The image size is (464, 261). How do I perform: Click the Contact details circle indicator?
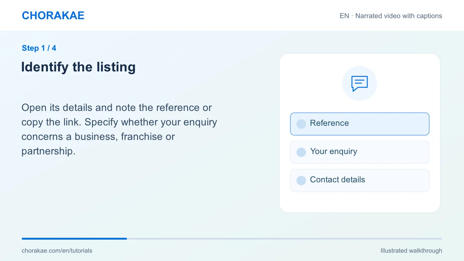tap(301, 181)
